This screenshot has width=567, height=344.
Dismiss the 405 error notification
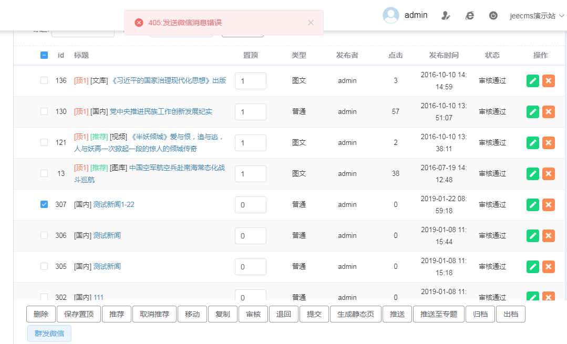311,23
